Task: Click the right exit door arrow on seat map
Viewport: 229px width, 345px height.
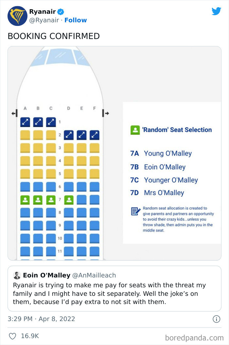Action: (107, 113)
